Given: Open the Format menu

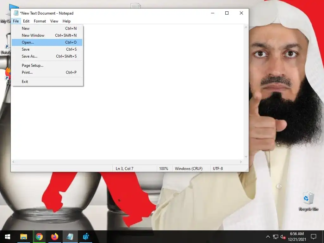Looking at the screenshot, I should (40, 21).
